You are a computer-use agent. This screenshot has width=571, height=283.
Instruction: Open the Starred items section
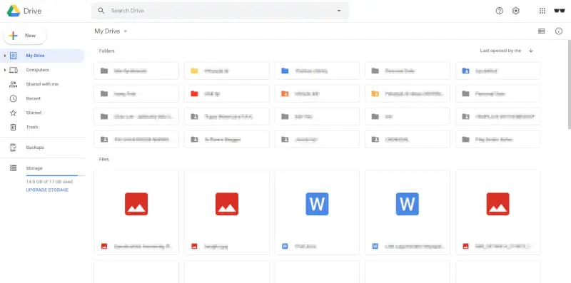coord(34,113)
